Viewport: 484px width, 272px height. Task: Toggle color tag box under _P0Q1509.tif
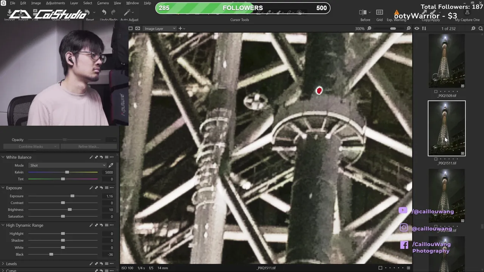[436, 91]
